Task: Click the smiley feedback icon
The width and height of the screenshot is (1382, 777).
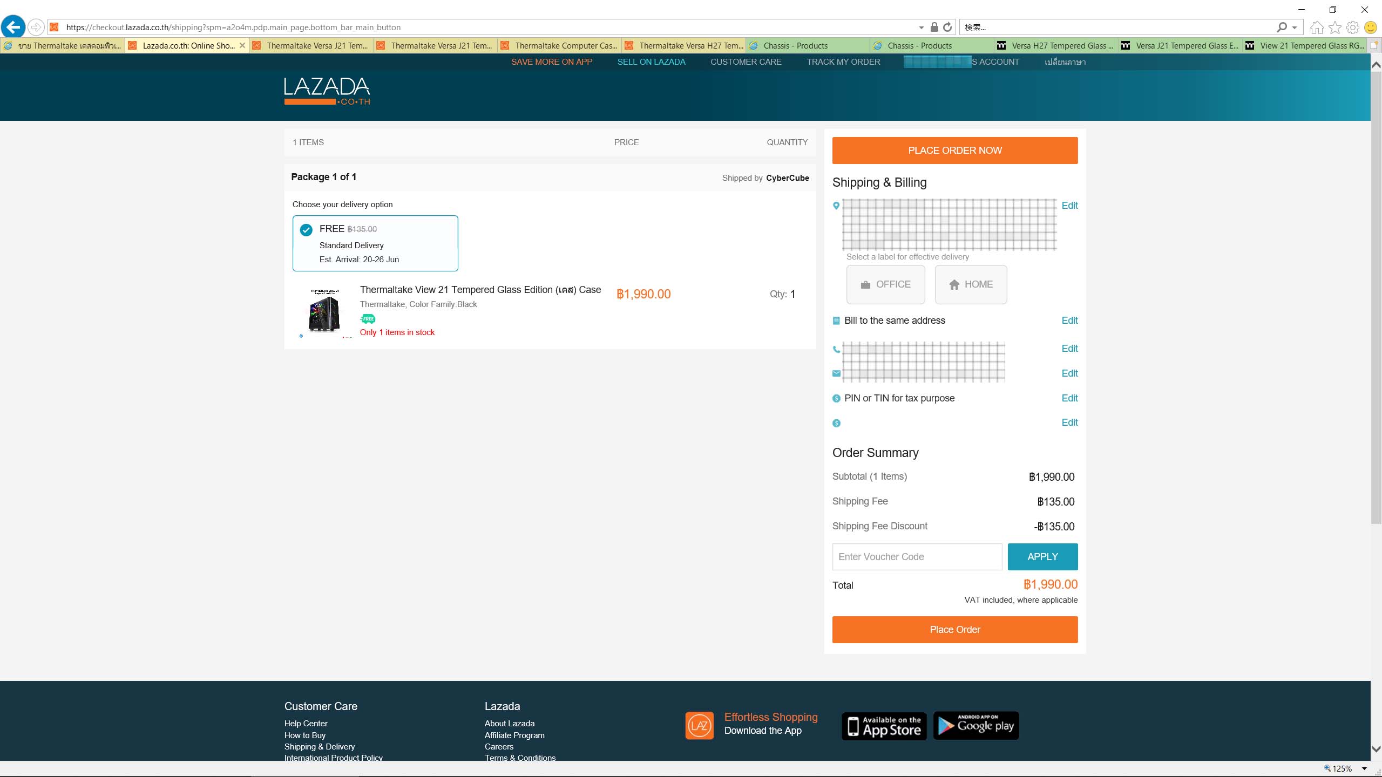Action: (1371, 27)
